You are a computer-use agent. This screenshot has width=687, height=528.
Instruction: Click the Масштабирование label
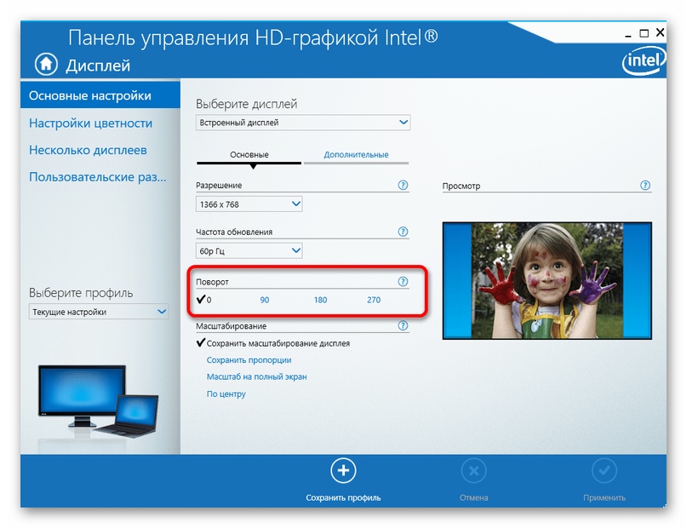point(231,326)
